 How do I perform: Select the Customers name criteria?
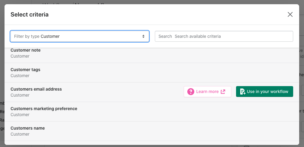pos(152,131)
